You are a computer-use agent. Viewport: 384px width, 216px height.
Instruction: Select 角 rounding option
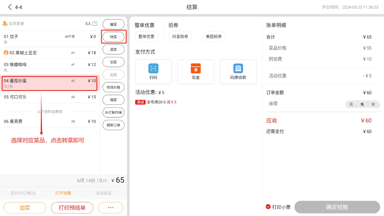(362, 104)
